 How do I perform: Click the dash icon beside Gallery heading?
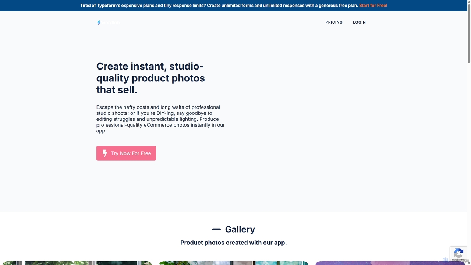(216, 229)
